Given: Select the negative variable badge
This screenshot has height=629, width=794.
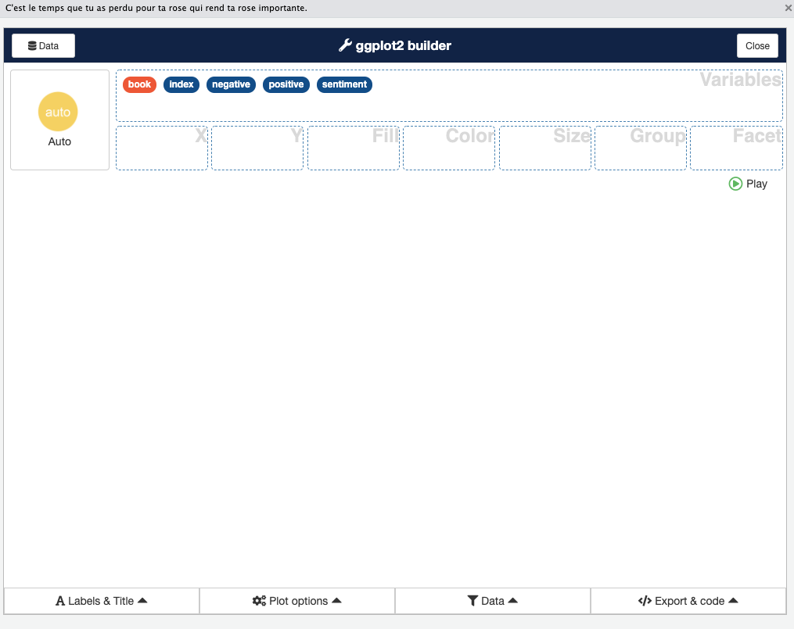Looking at the screenshot, I should click(231, 84).
